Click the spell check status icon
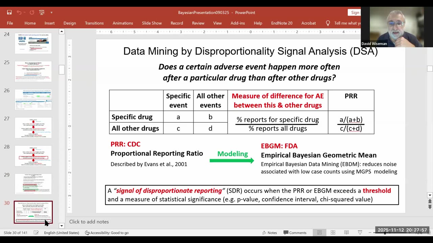Viewport: 433px width, 243px height. point(36,233)
